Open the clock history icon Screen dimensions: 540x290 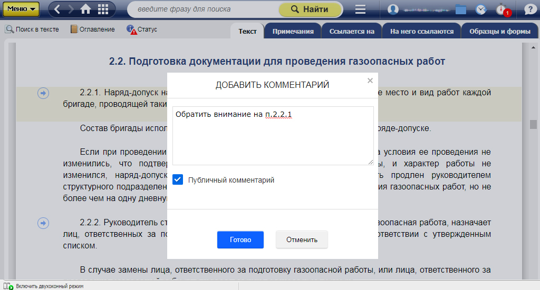tap(480, 9)
